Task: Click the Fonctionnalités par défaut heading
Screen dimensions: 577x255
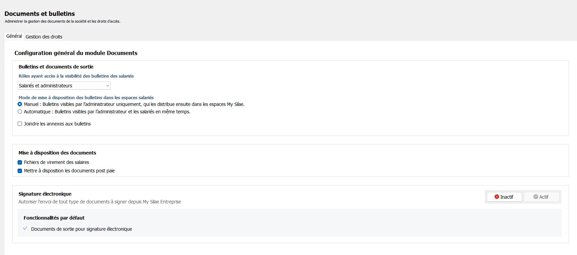Action: (x=54, y=218)
